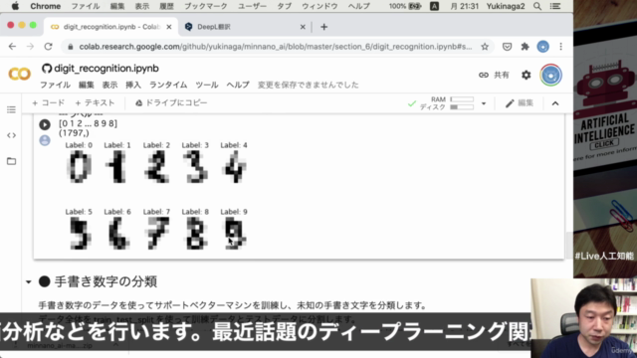Open a new Chrome tab
The image size is (637, 358).
[x=323, y=27]
